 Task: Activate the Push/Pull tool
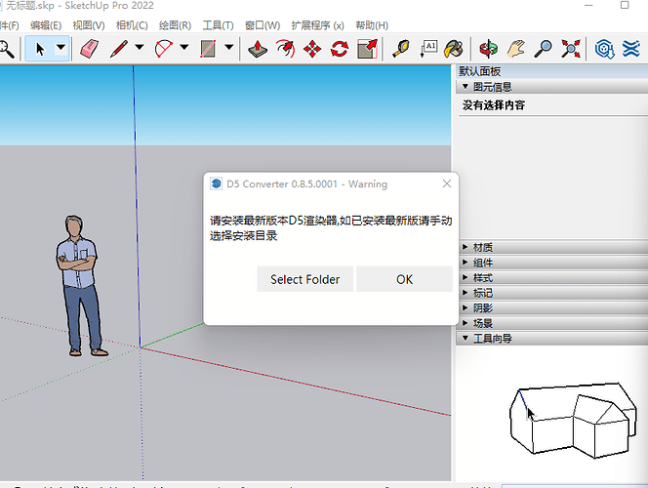[x=258, y=49]
